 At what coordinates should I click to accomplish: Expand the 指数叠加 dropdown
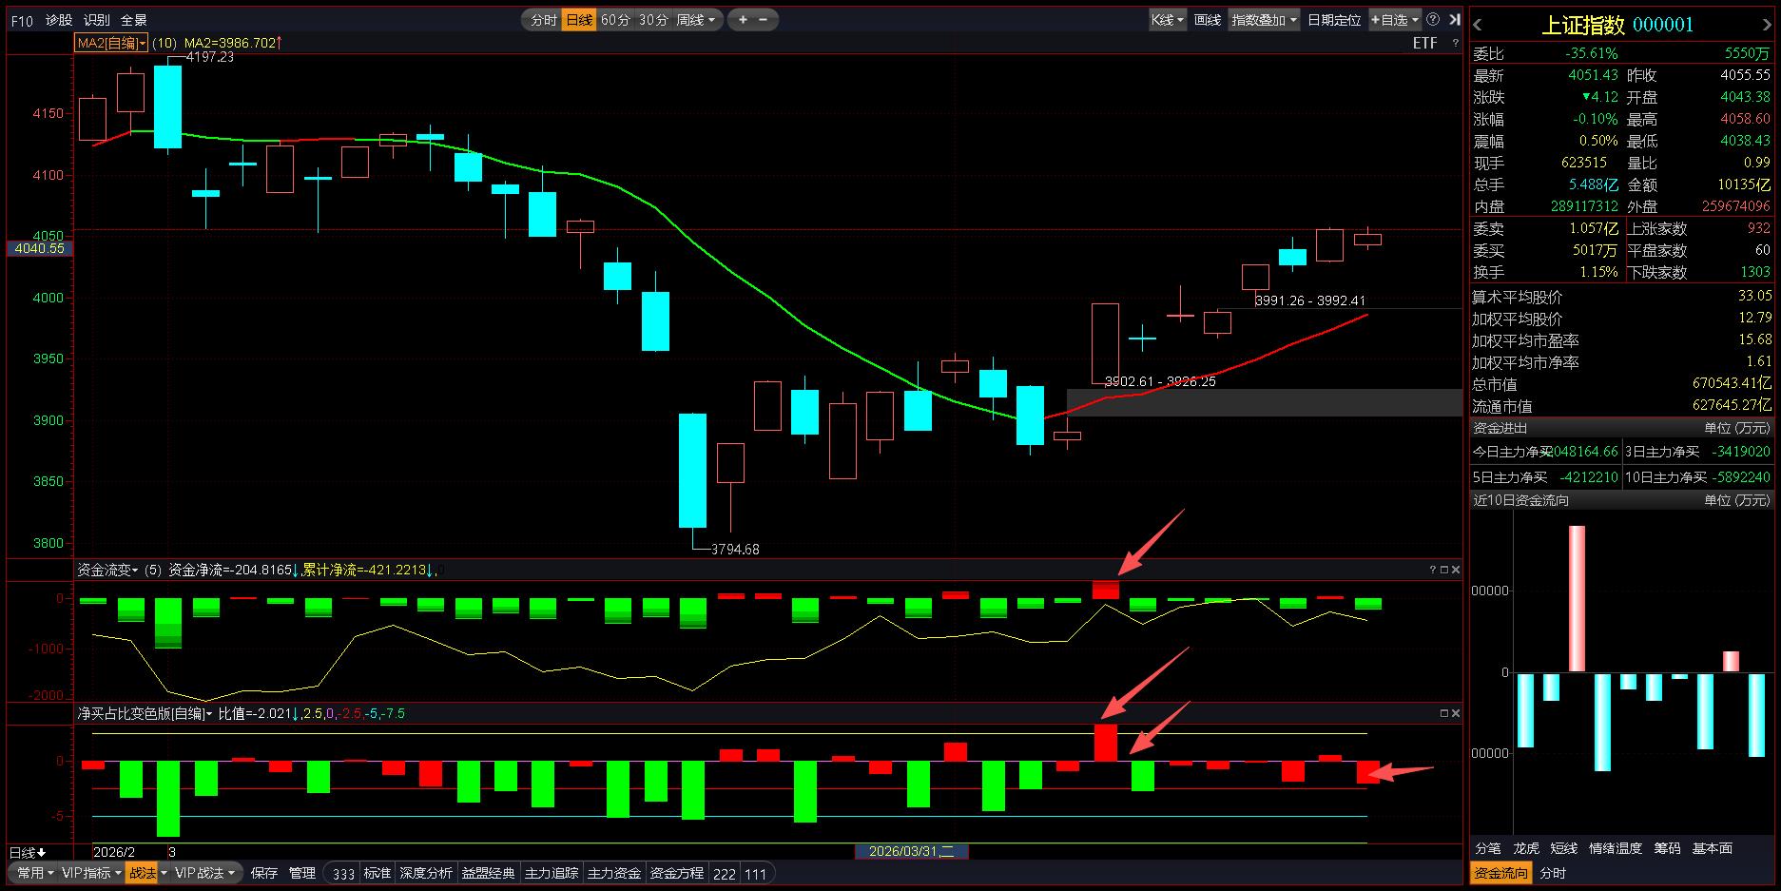point(1264,20)
